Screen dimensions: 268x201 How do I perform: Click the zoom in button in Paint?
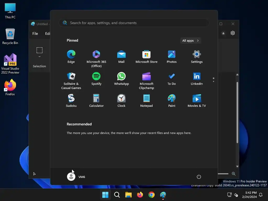coord(234,174)
